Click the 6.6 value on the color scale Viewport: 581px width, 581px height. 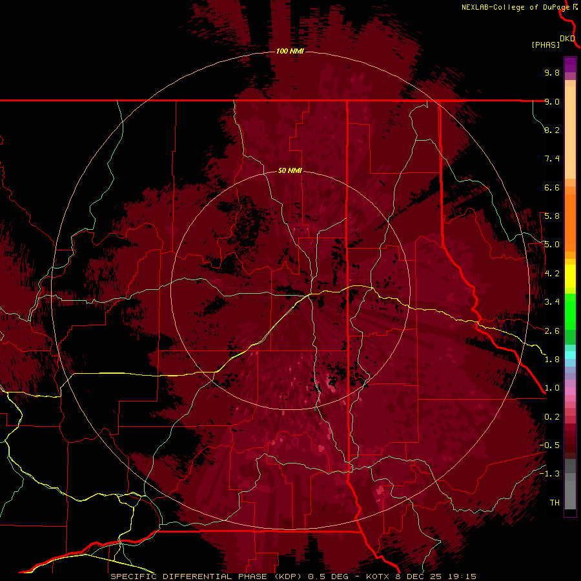(552, 187)
